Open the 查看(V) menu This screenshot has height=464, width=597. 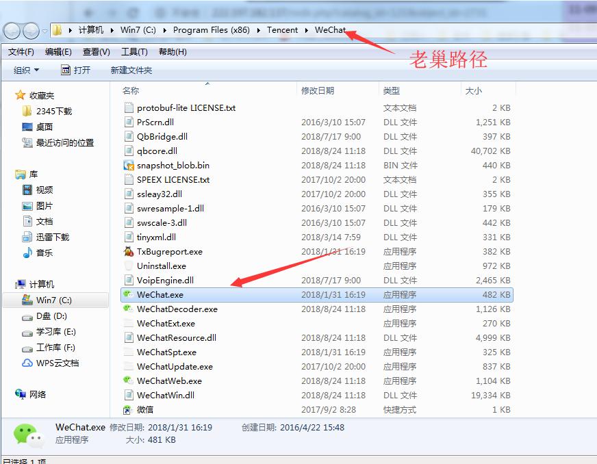pos(94,51)
